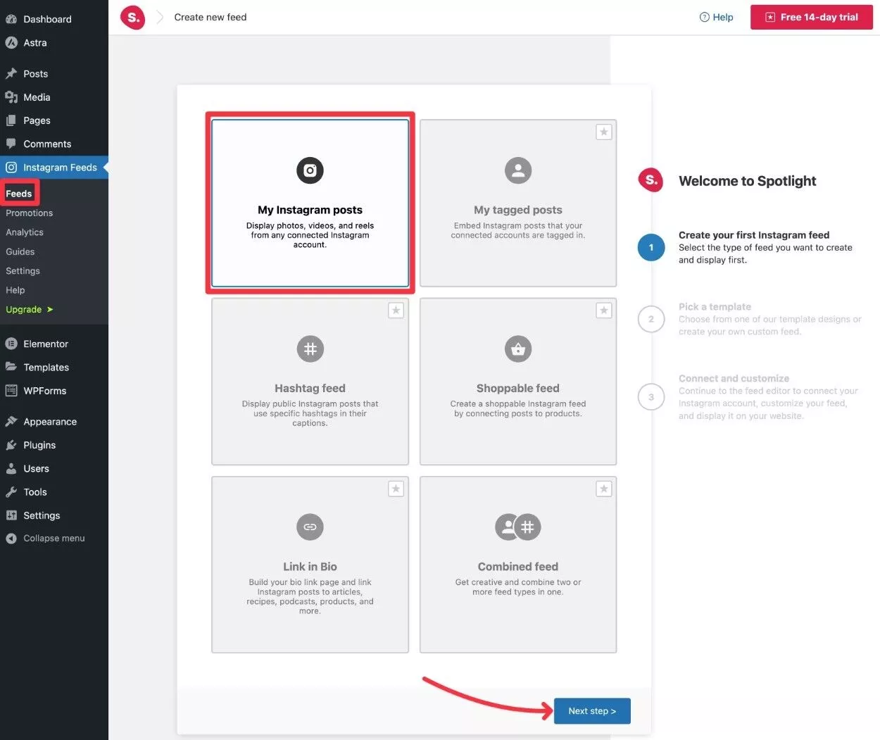Click the Spotlight logo in top bar
880x740 pixels.
132,17
